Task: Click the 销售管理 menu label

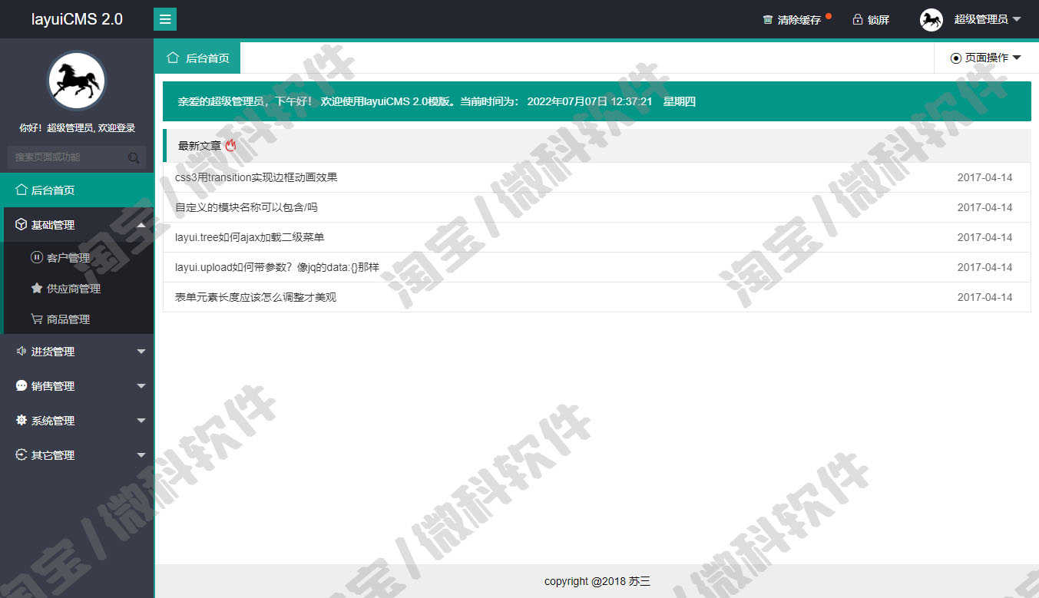Action: tap(53, 386)
